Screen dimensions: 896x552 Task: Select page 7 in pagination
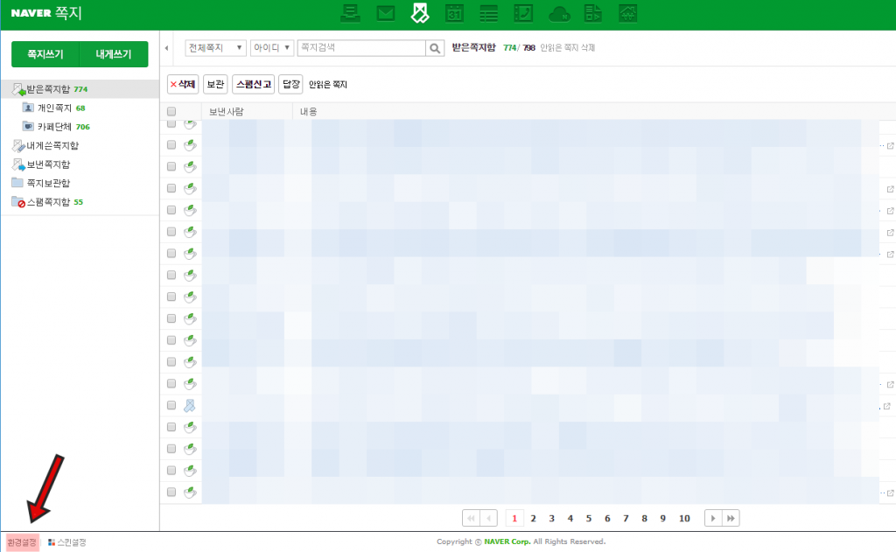tap(626, 518)
